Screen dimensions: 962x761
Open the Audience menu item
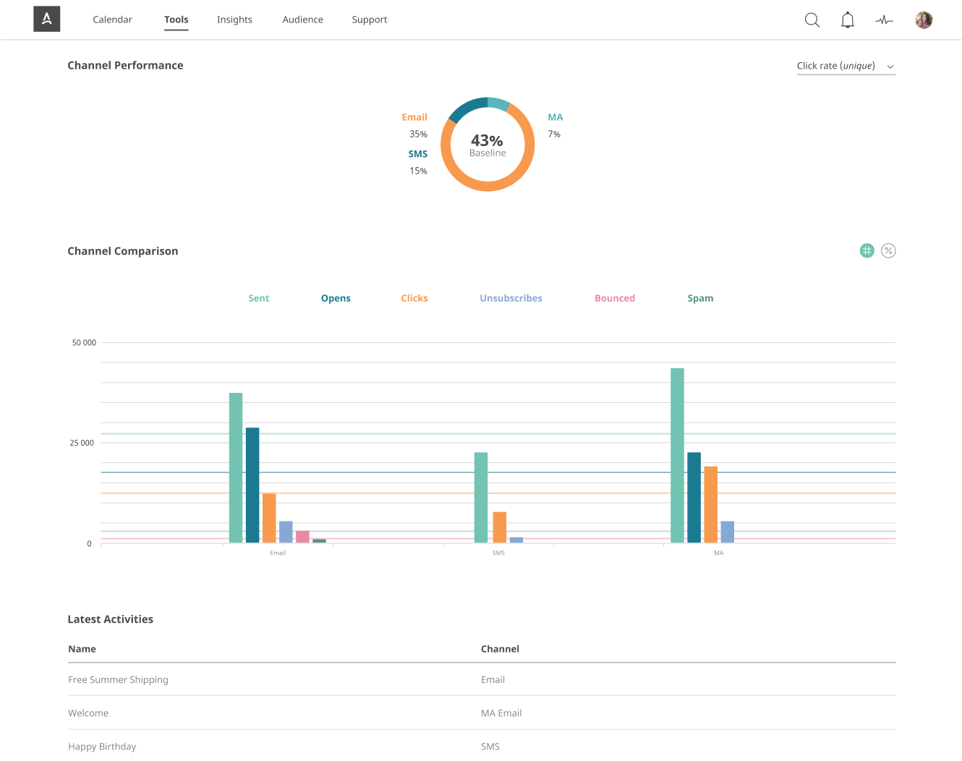click(302, 20)
